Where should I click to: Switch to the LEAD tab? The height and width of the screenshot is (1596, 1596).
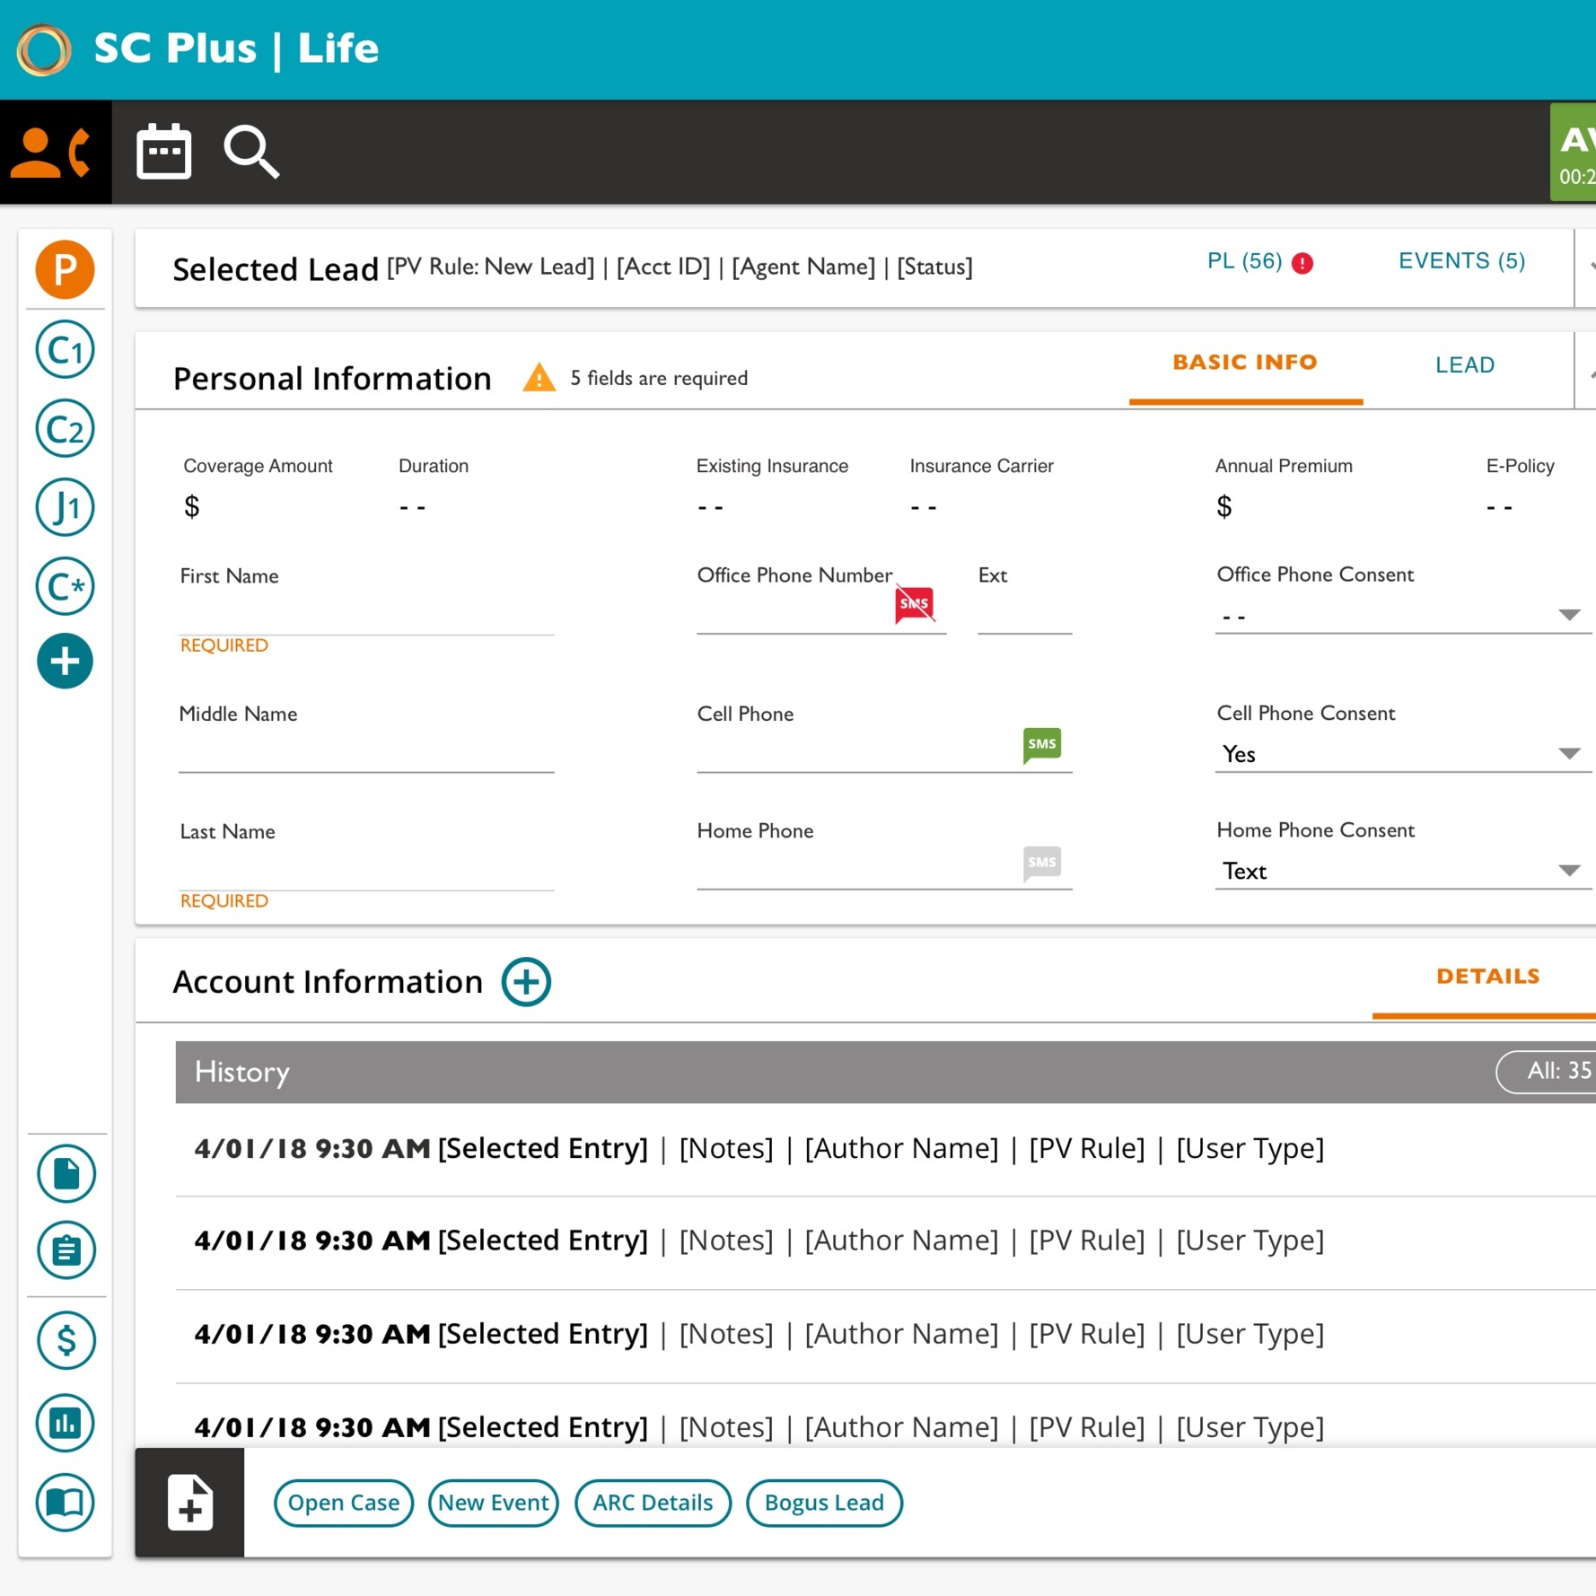click(x=1465, y=365)
